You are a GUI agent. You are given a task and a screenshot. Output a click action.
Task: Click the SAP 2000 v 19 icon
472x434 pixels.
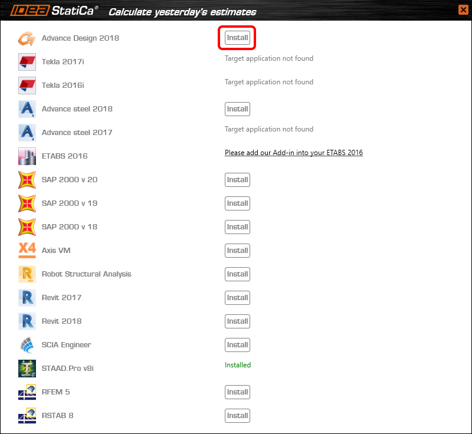click(27, 203)
